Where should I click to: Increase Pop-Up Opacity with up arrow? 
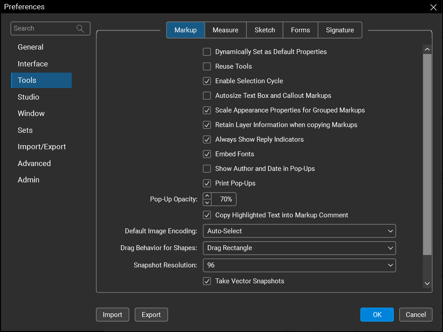pos(207,196)
